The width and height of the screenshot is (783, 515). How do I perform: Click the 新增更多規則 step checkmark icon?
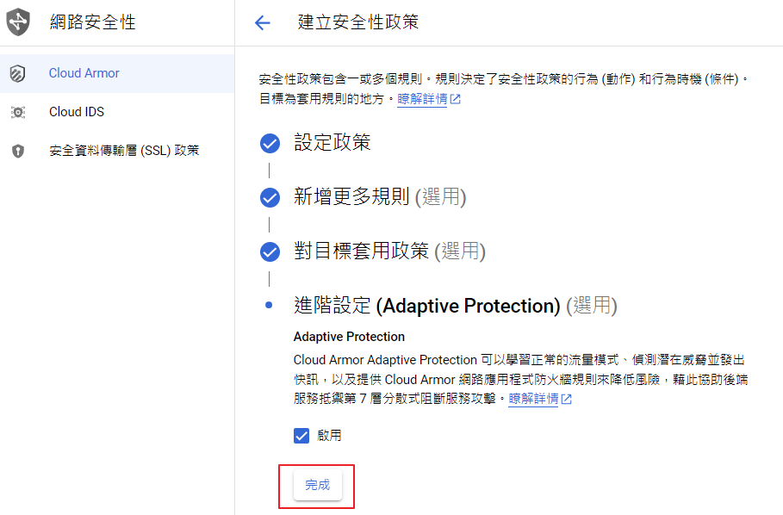point(270,198)
